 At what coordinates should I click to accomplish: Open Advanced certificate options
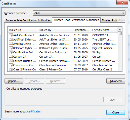point(116,81)
